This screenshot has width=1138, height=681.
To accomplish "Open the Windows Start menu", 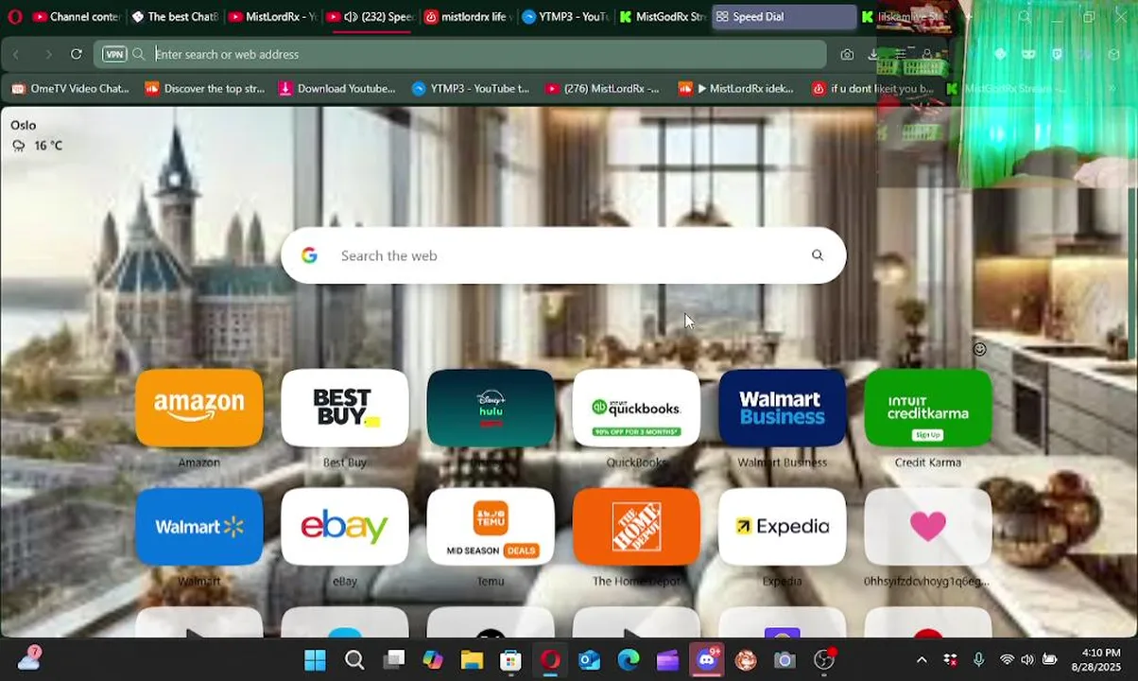I will pyautogui.click(x=315, y=659).
